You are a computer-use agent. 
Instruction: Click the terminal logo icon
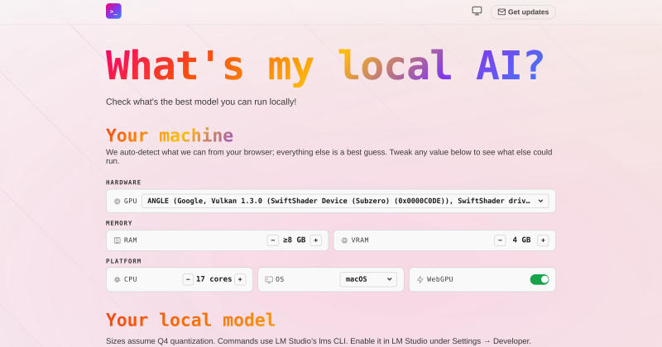click(113, 12)
